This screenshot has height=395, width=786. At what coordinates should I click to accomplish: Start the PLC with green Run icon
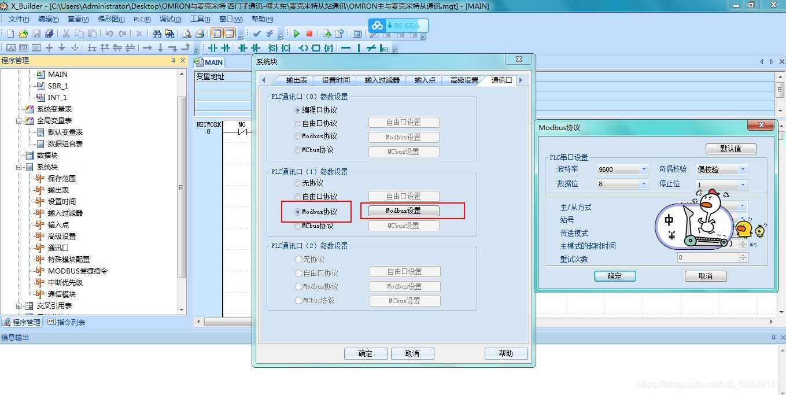point(297,34)
